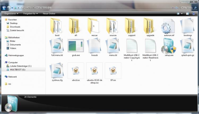Select Netzwerk in navigation pane

[12, 77]
